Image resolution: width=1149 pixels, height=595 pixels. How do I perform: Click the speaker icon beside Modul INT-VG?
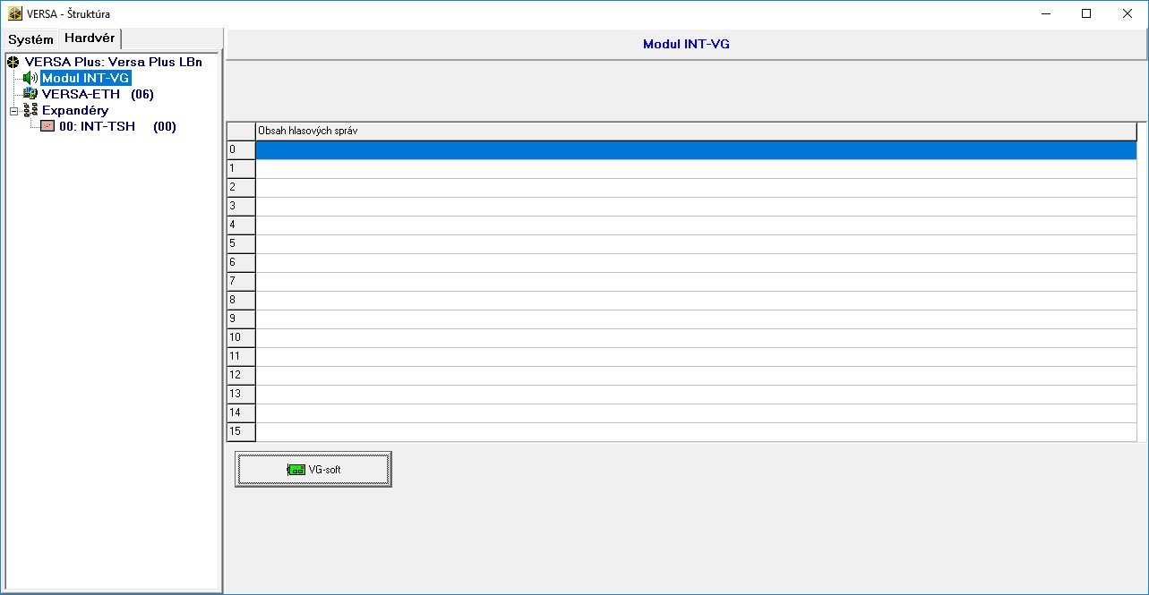coord(30,78)
